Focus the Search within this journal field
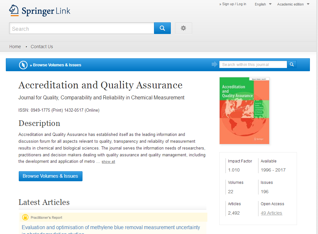Screen dimensions: 318x234 pyautogui.click(x=253, y=64)
